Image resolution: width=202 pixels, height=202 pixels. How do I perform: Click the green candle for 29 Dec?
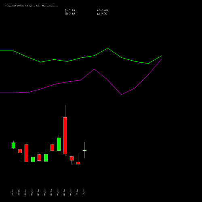click(13, 145)
